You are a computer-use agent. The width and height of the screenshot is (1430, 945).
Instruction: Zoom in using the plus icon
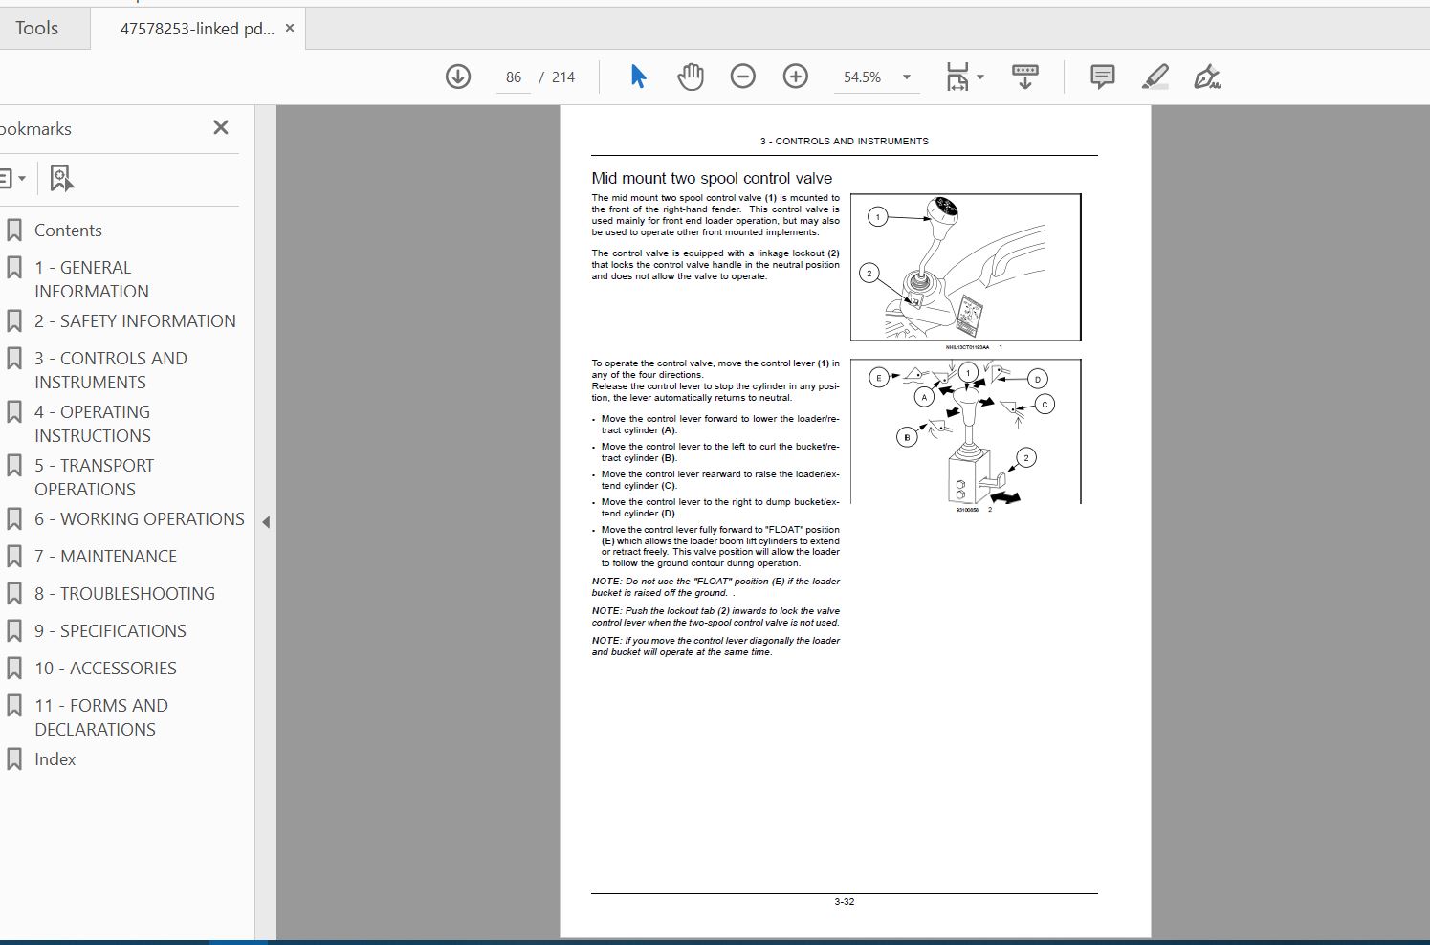click(x=795, y=77)
